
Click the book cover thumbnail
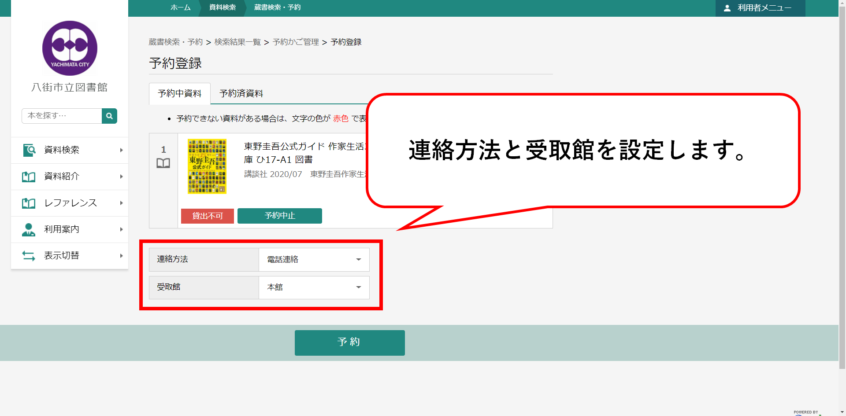click(207, 166)
